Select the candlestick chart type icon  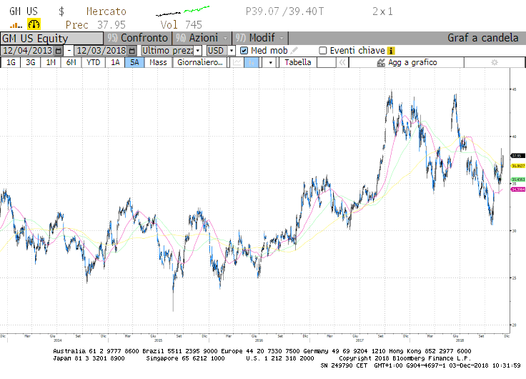252,62
